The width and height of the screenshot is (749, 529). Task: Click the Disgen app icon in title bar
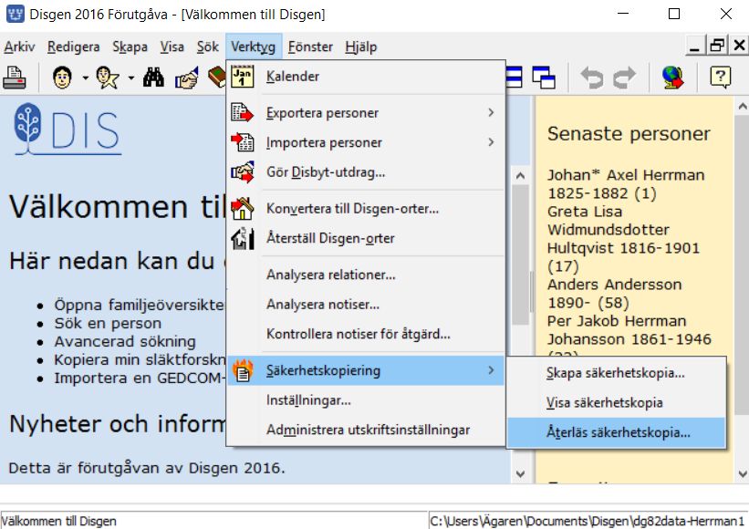click(x=15, y=14)
